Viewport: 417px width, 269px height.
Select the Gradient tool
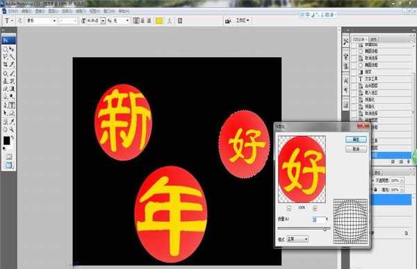(12, 89)
